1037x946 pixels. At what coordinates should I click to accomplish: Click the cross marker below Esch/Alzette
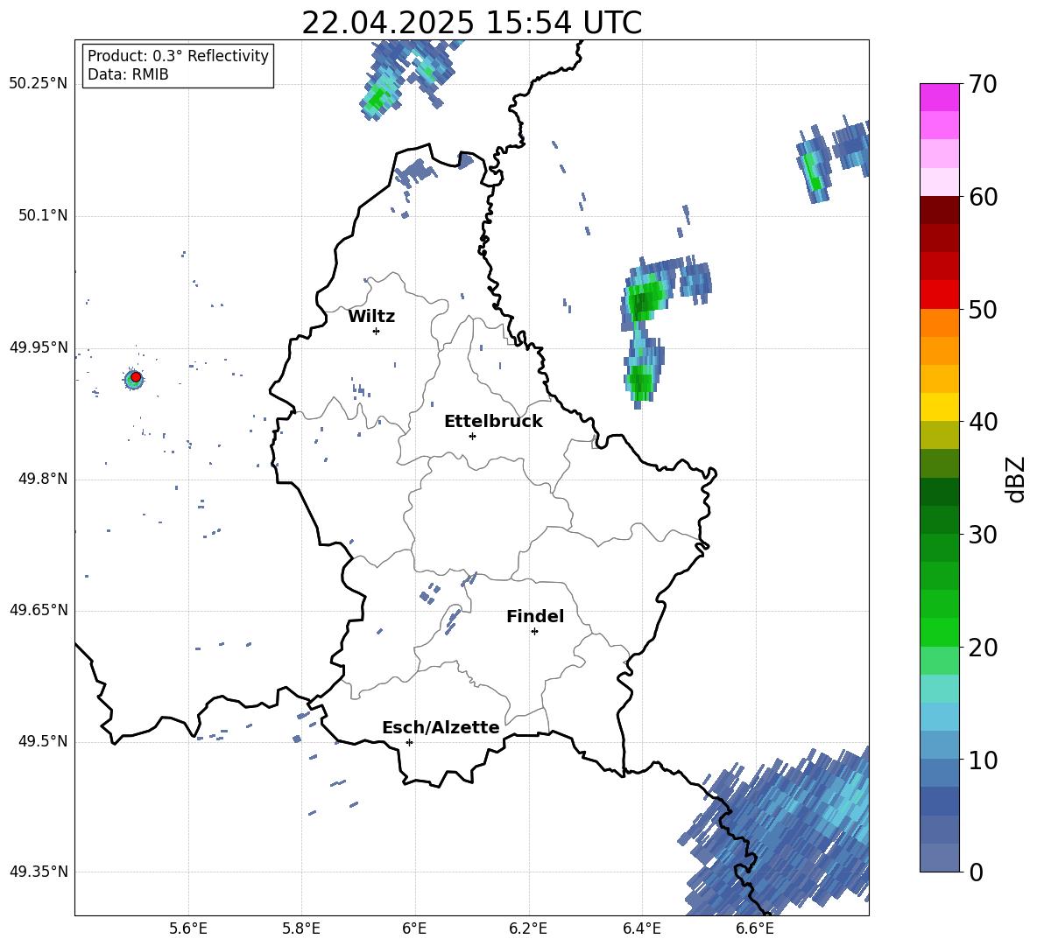tap(409, 742)
